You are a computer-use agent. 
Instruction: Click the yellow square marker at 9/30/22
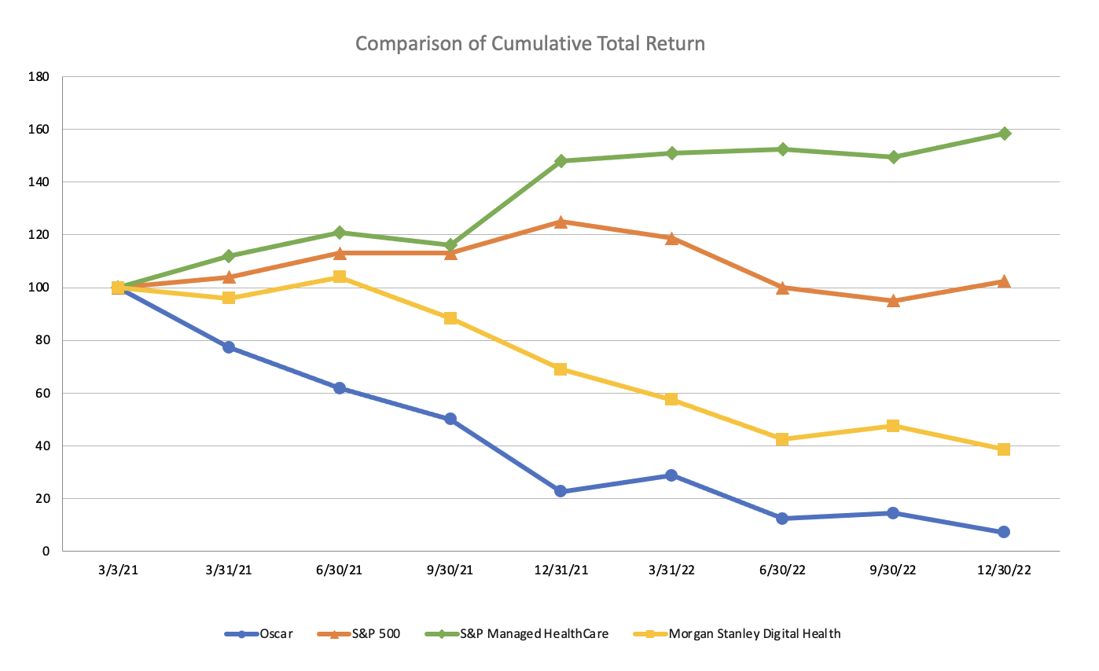[x=893, y=426]
